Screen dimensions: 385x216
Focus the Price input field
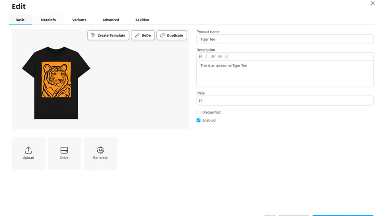[285, 101]
